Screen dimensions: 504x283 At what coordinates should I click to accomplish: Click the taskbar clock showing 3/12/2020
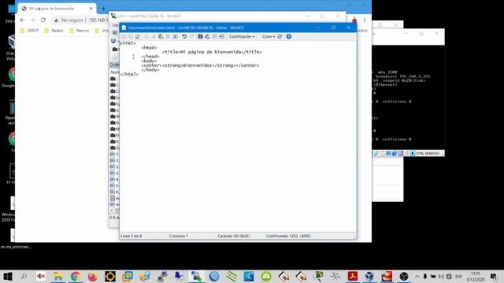476,277
